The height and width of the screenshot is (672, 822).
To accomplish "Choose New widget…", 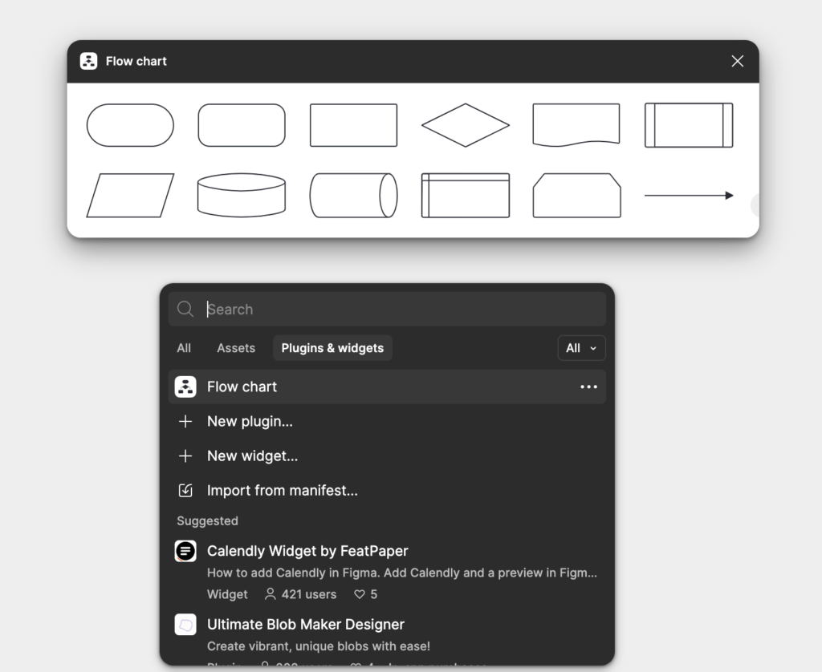I will click(x=387, y=456).
